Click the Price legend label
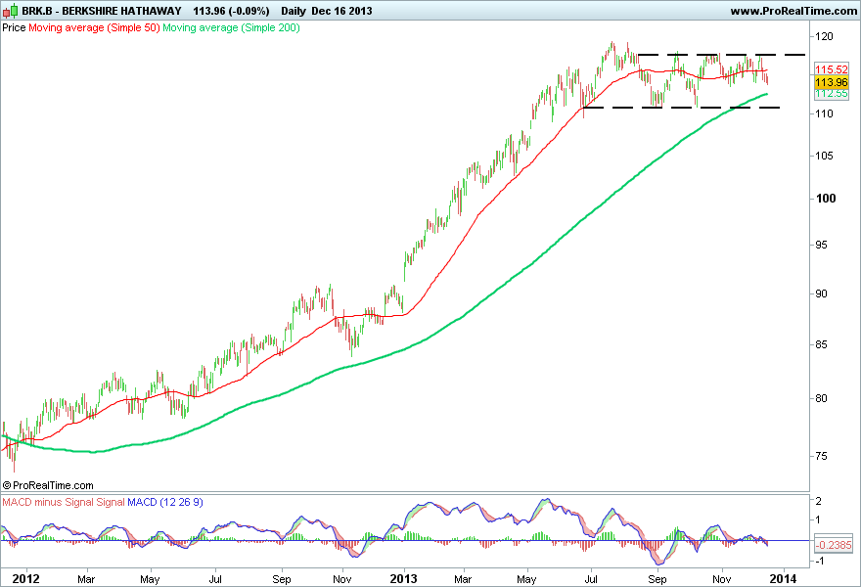Viewport: 861px width, 587px height. click(x=14, y=27)
